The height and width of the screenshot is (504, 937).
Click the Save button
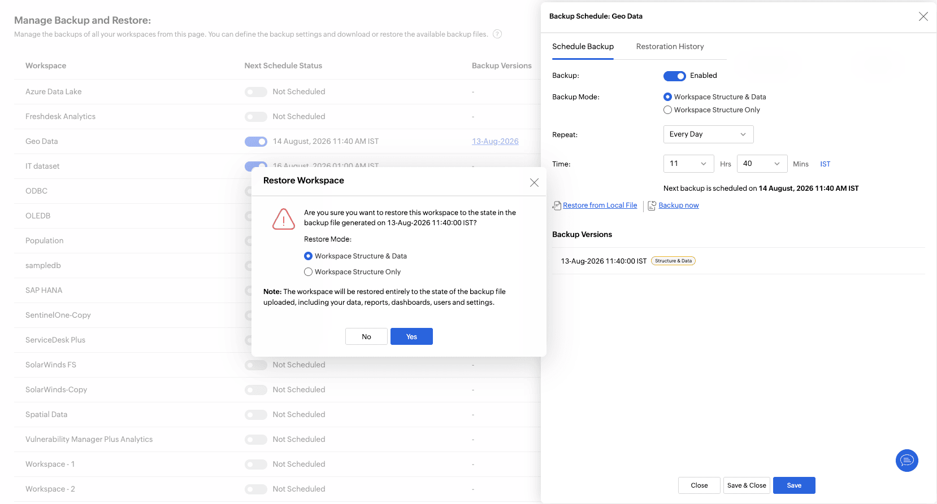tap(794, 485)
